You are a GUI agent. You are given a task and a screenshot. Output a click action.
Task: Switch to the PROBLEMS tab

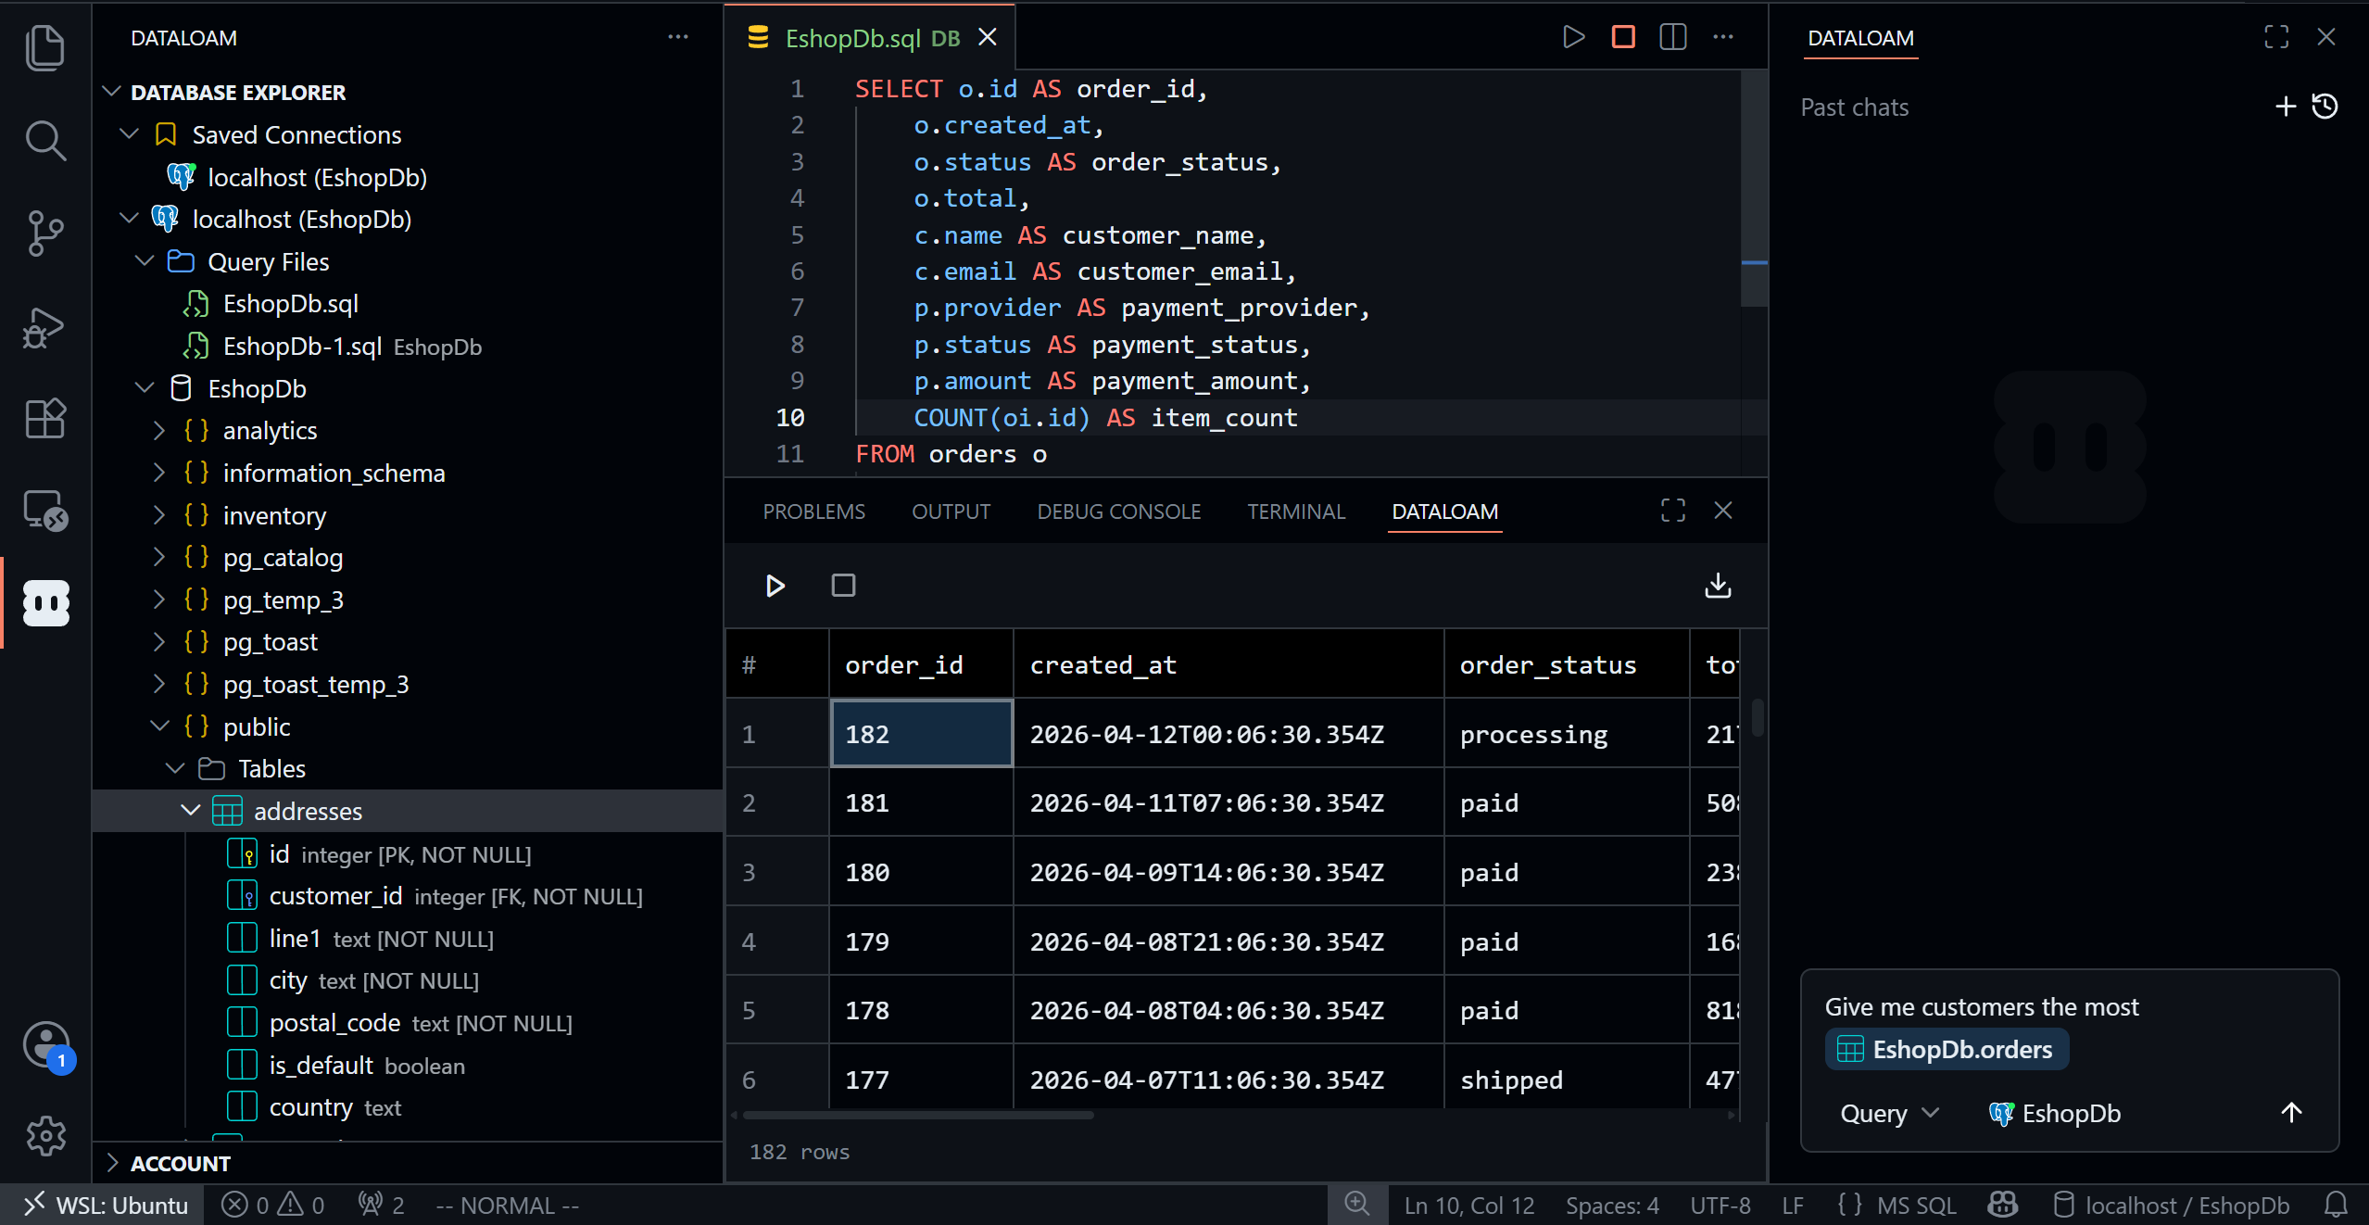pos(813,511)
